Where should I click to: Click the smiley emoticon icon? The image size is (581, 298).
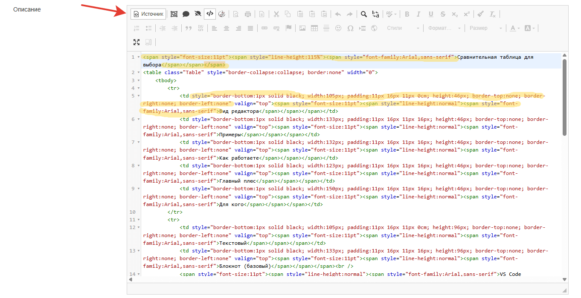[338, 29]
